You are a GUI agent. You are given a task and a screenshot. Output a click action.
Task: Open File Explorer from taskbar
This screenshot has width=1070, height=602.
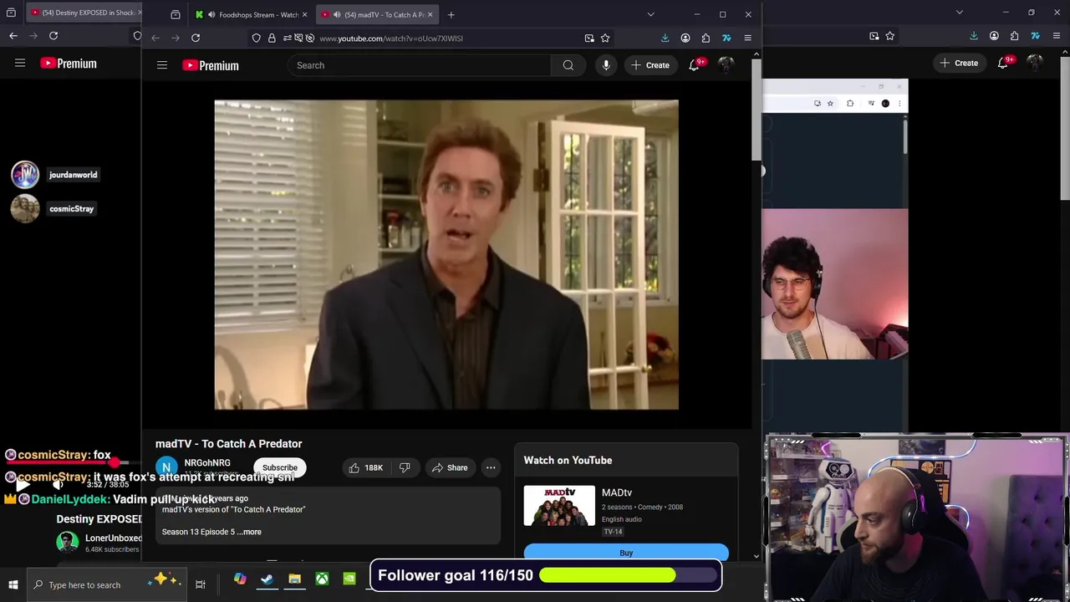[294, 579]
